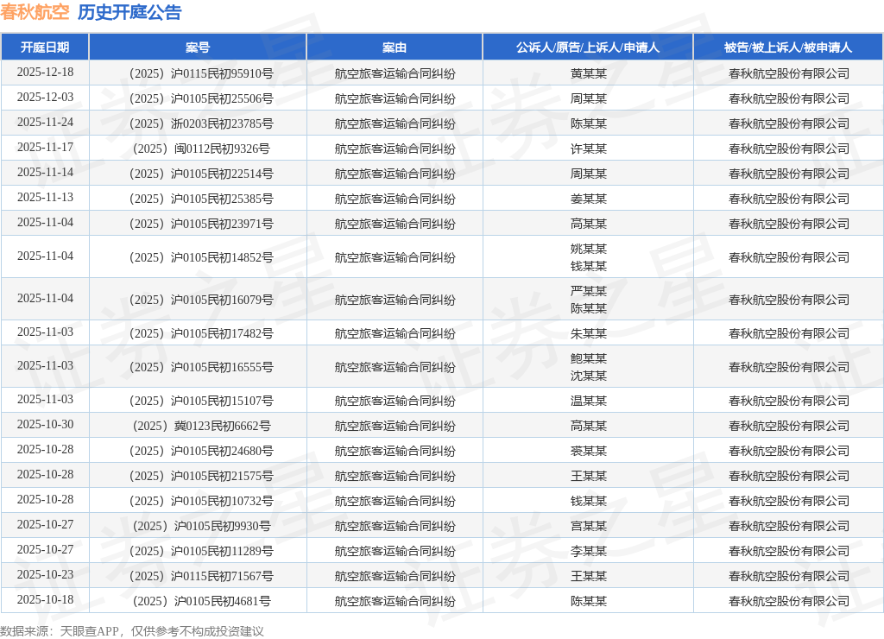Click date cell 2025-10-23
The height and width of the screenshot is (639, 884).
[45, 575]
